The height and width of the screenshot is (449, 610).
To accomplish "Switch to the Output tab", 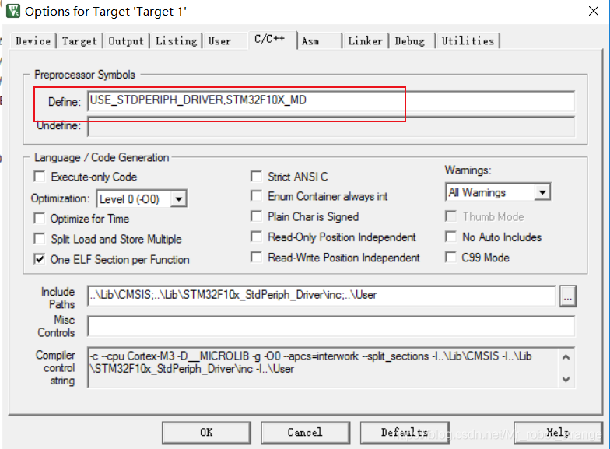I will (126, 40).
